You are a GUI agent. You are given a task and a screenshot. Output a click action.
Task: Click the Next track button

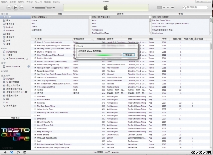(x=22, y=8)
